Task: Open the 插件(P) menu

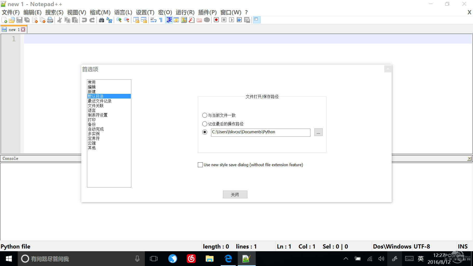Action: pyautogui.click(x=207, y=12)
